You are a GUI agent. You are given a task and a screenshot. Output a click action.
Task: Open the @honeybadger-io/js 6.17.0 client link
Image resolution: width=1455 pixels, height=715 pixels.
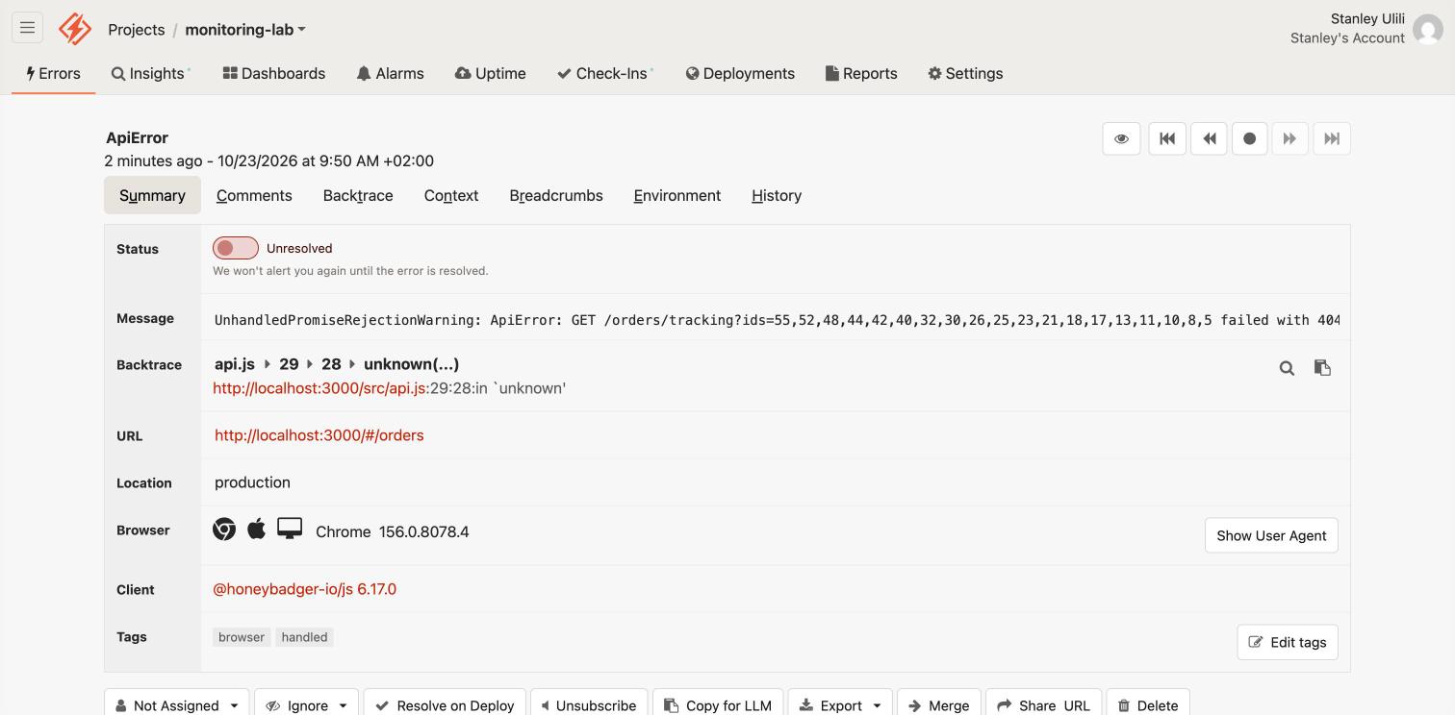pos(304,589)
